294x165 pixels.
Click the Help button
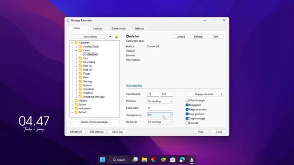click(x=201, y=132)
